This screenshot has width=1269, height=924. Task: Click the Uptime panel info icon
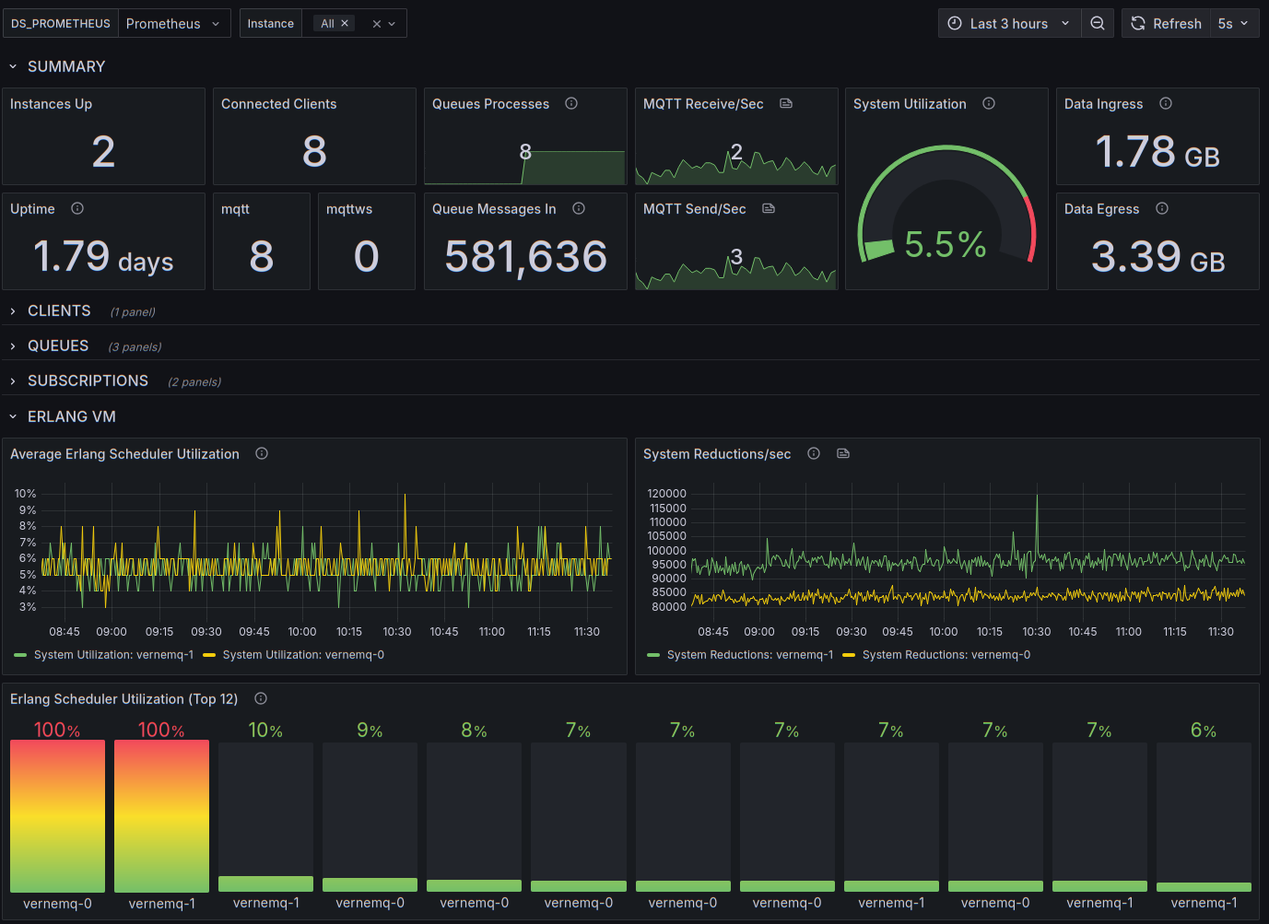(77, 208)
